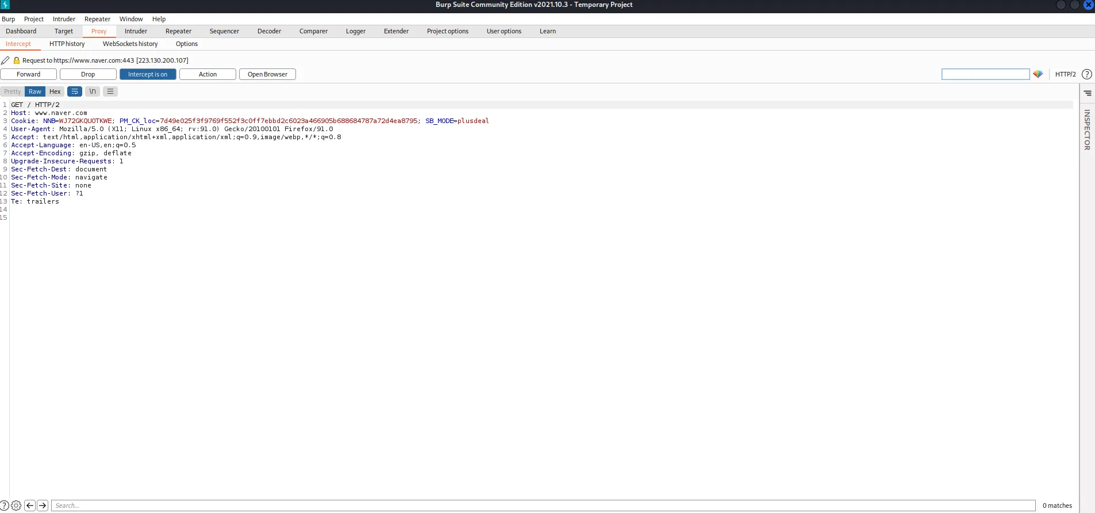Open search settings gear icon
The width and height of the screenshot is (1095, 513).
(x=16, y=506)
